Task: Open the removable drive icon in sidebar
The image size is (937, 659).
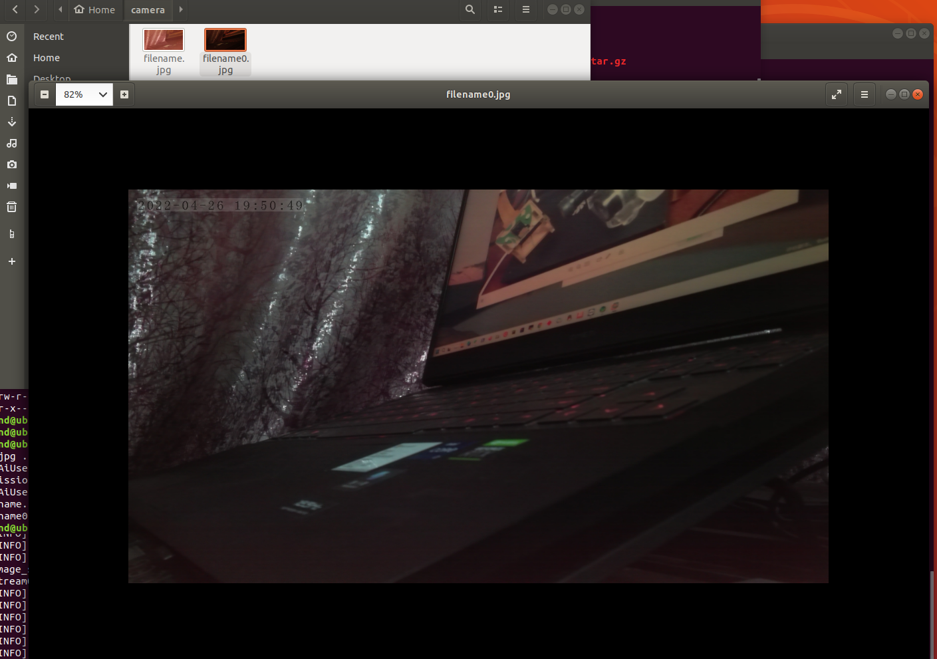Action: coord(12,234)
